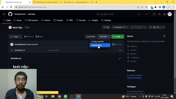Screen dimensions: 176x99
Task: Open the repository Settings tab
Action: (x=106, y=20)
